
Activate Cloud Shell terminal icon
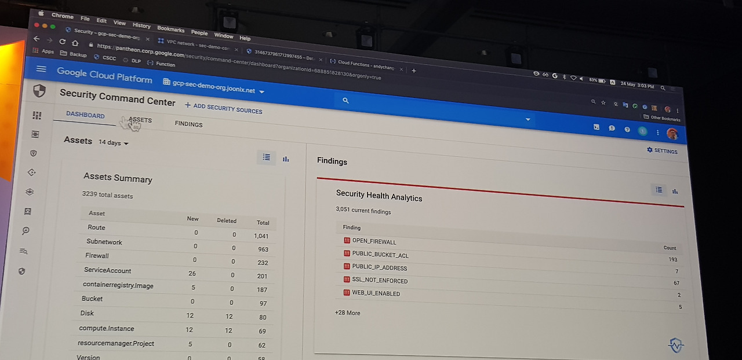(596, 127)
